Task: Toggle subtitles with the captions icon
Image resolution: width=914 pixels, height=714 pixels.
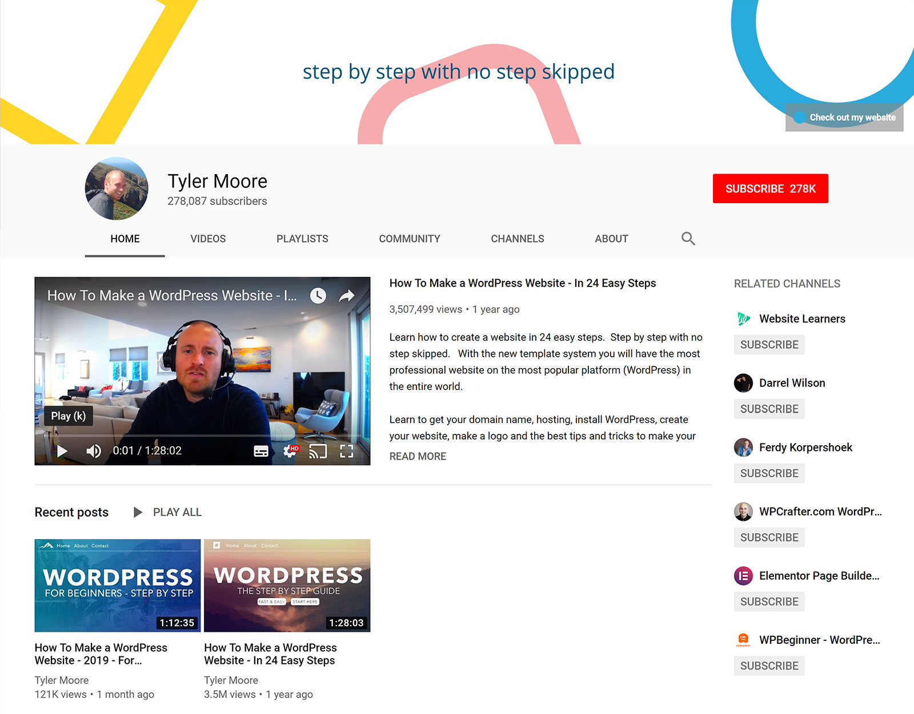Action: 261,451
